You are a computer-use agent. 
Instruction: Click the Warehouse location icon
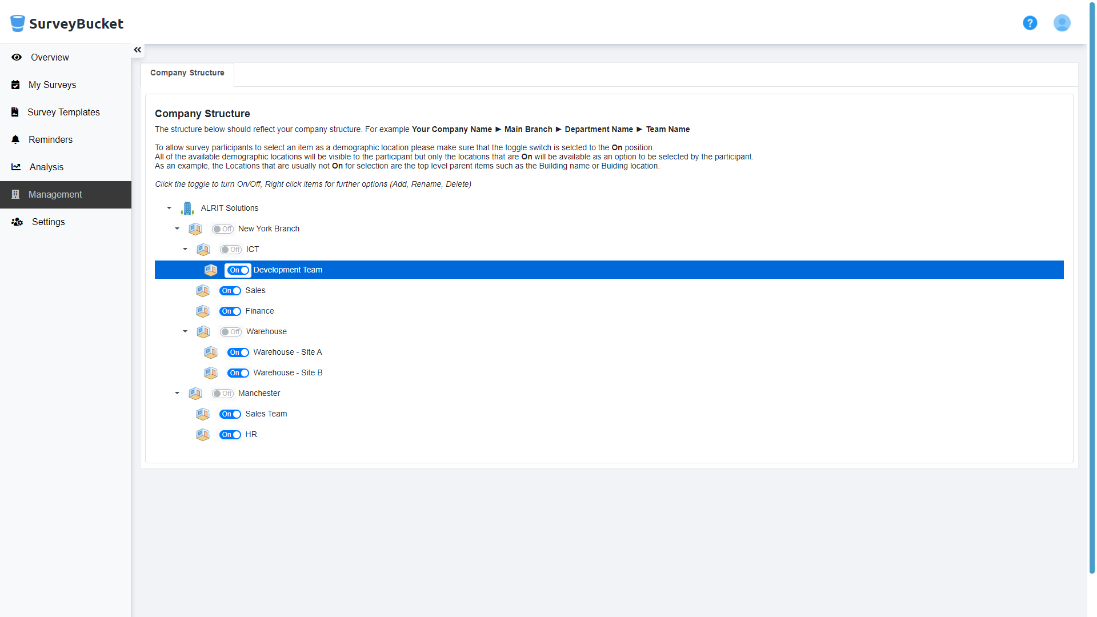(203, 332)
